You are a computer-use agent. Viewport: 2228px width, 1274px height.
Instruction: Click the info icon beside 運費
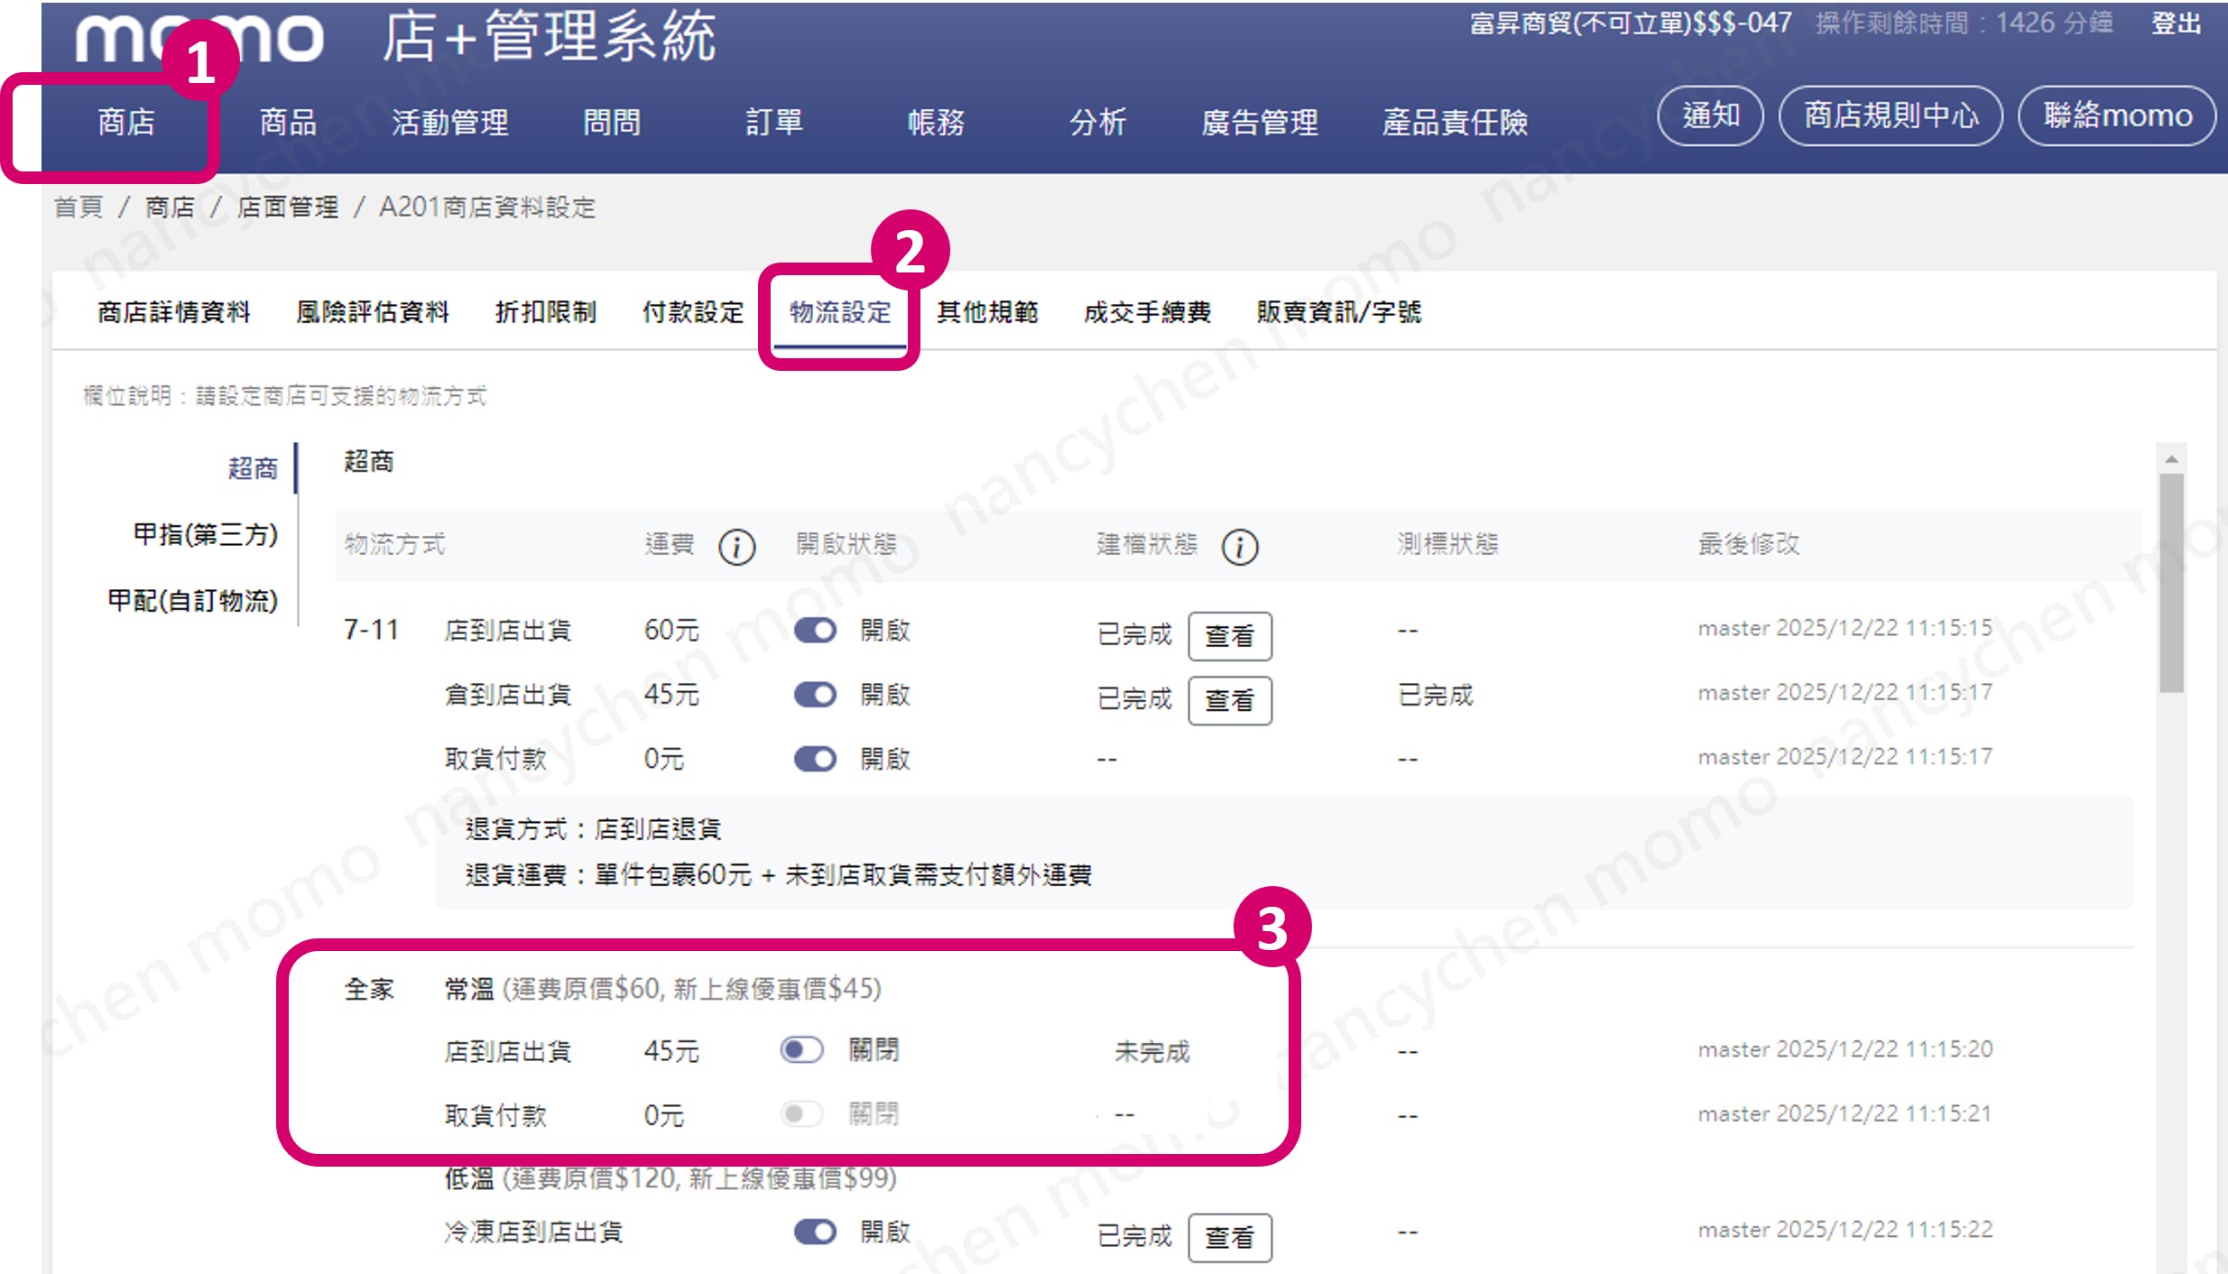736,547
